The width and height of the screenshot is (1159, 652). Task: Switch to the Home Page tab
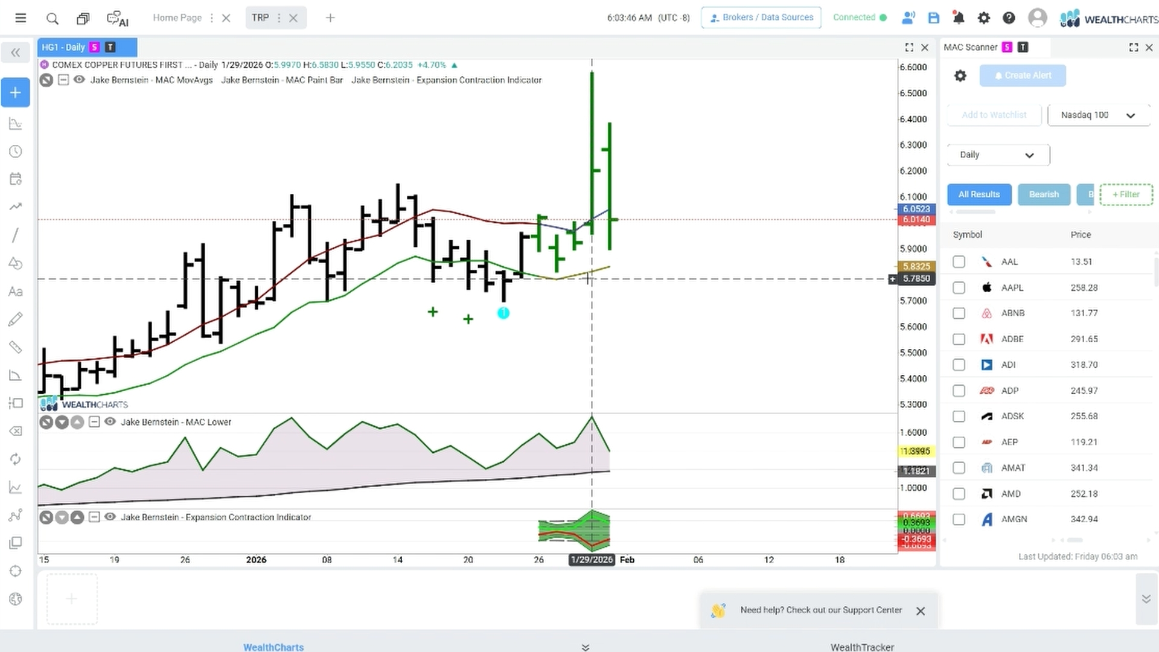click(177, 18)
